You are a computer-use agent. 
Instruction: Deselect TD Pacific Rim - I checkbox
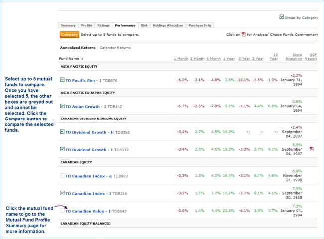point(62,80)
